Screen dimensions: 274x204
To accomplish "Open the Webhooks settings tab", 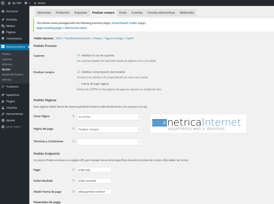I will [x=187, y=13].
